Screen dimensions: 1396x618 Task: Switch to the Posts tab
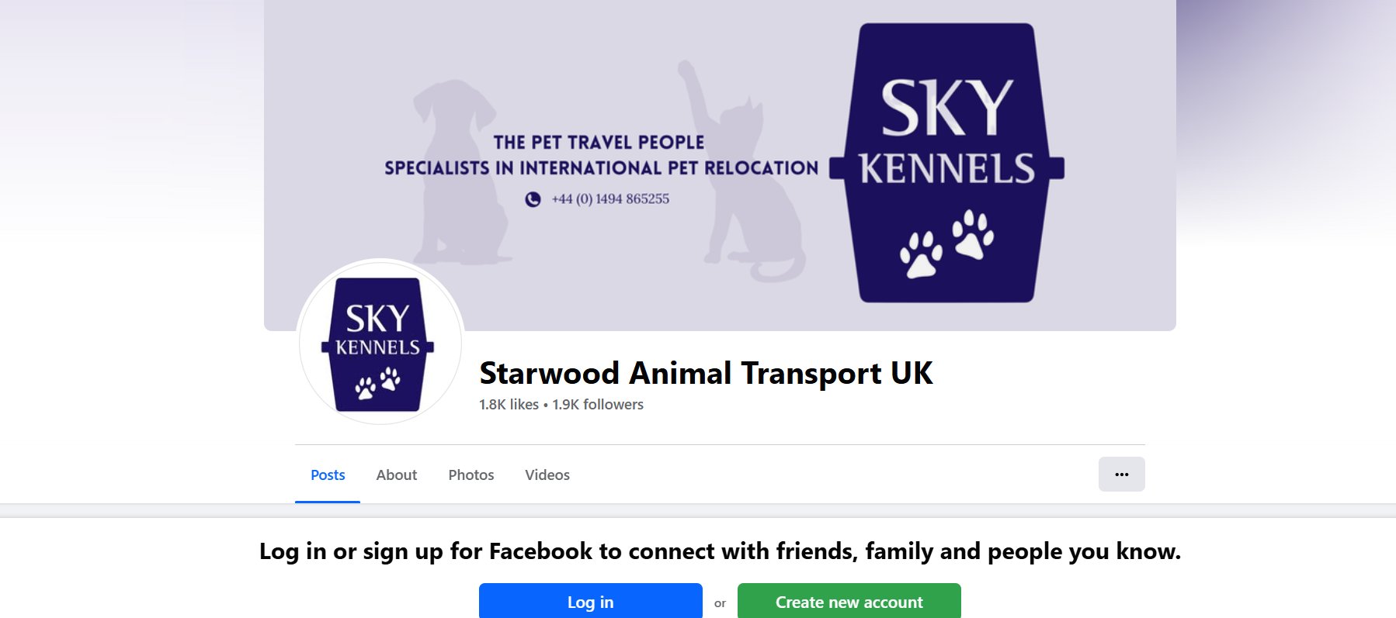coord(328,475)
